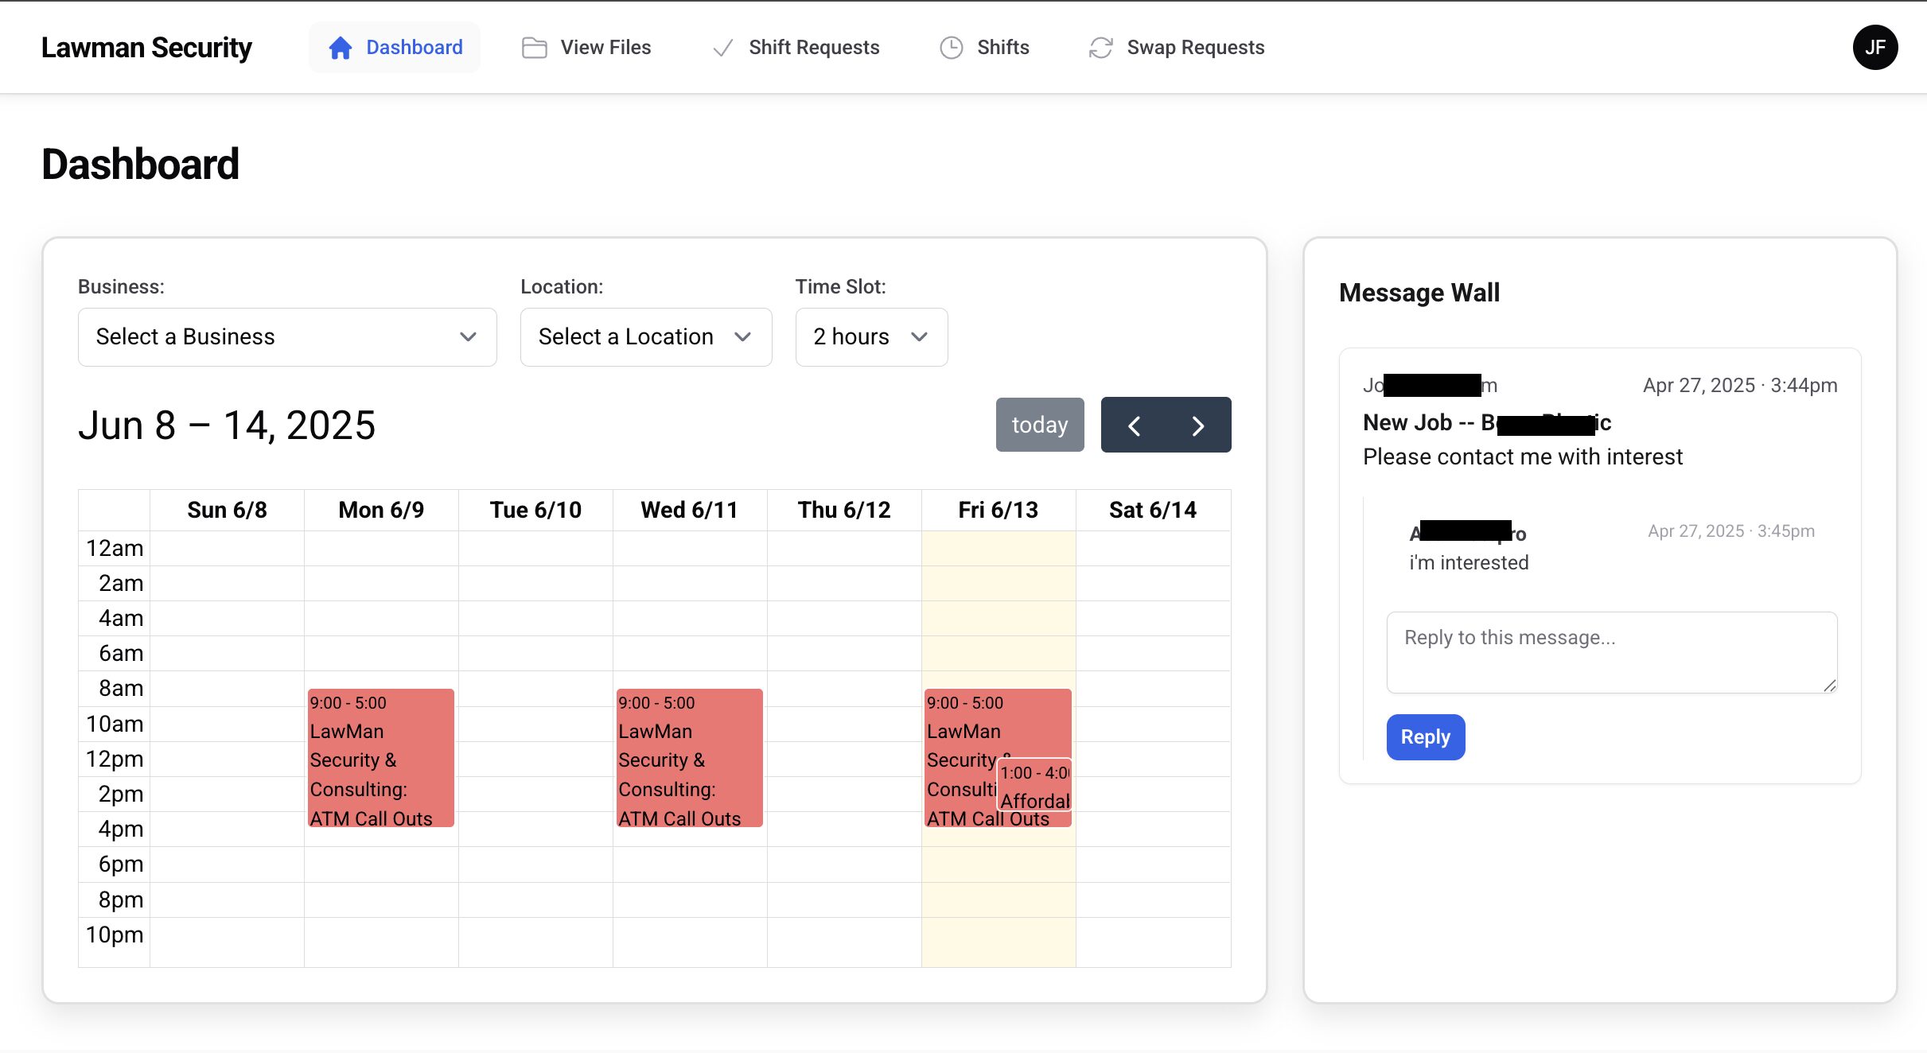Open the JF user avatar menu
The width and height of the screenshot is (1927, 1053).
coord(1874,48)
